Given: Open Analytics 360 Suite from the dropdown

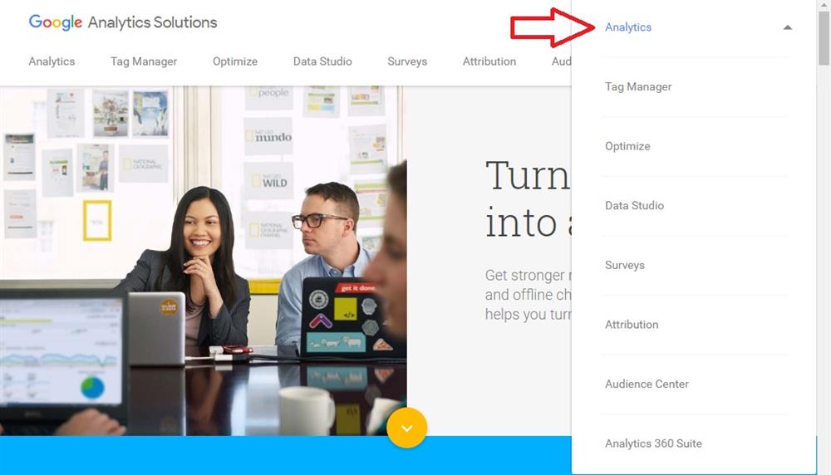Looking at the screenshot, I should [653, 443].
